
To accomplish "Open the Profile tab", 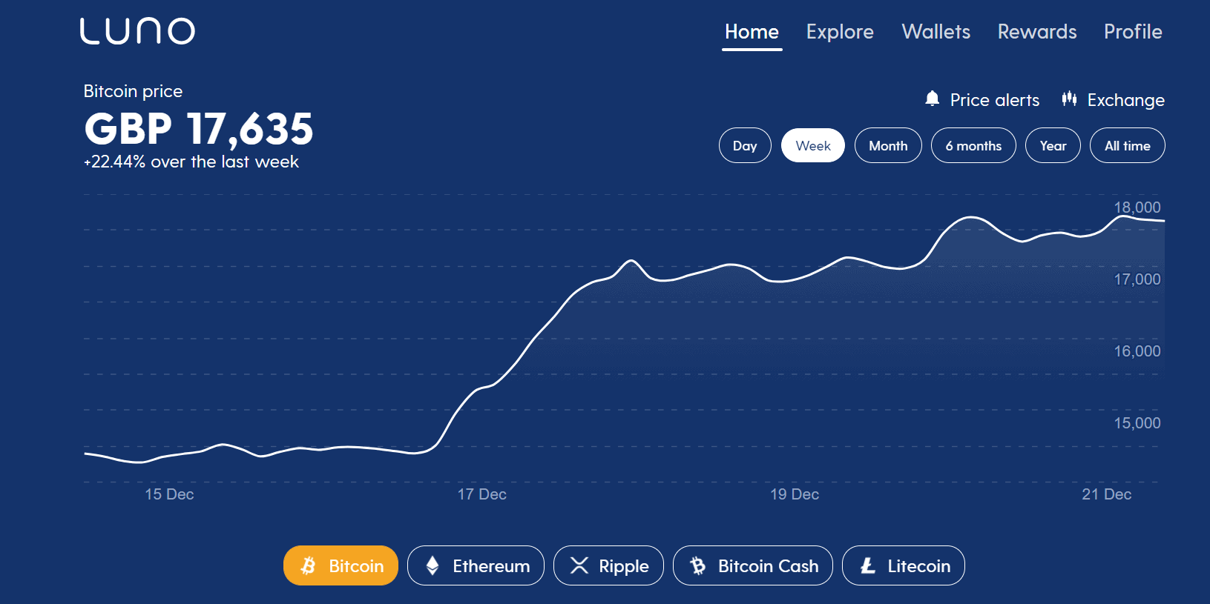I will tap(1133, 32).
